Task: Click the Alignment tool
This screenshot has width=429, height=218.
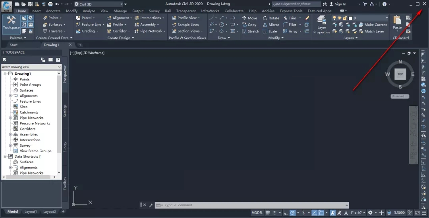Action: click(x=118, y=18)
